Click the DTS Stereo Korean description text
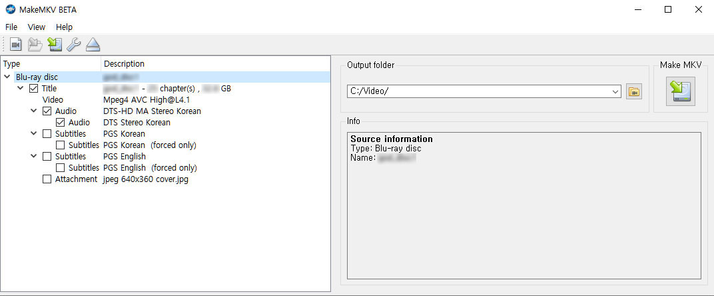This screenshot has height=296, width=714. point(137,123)
